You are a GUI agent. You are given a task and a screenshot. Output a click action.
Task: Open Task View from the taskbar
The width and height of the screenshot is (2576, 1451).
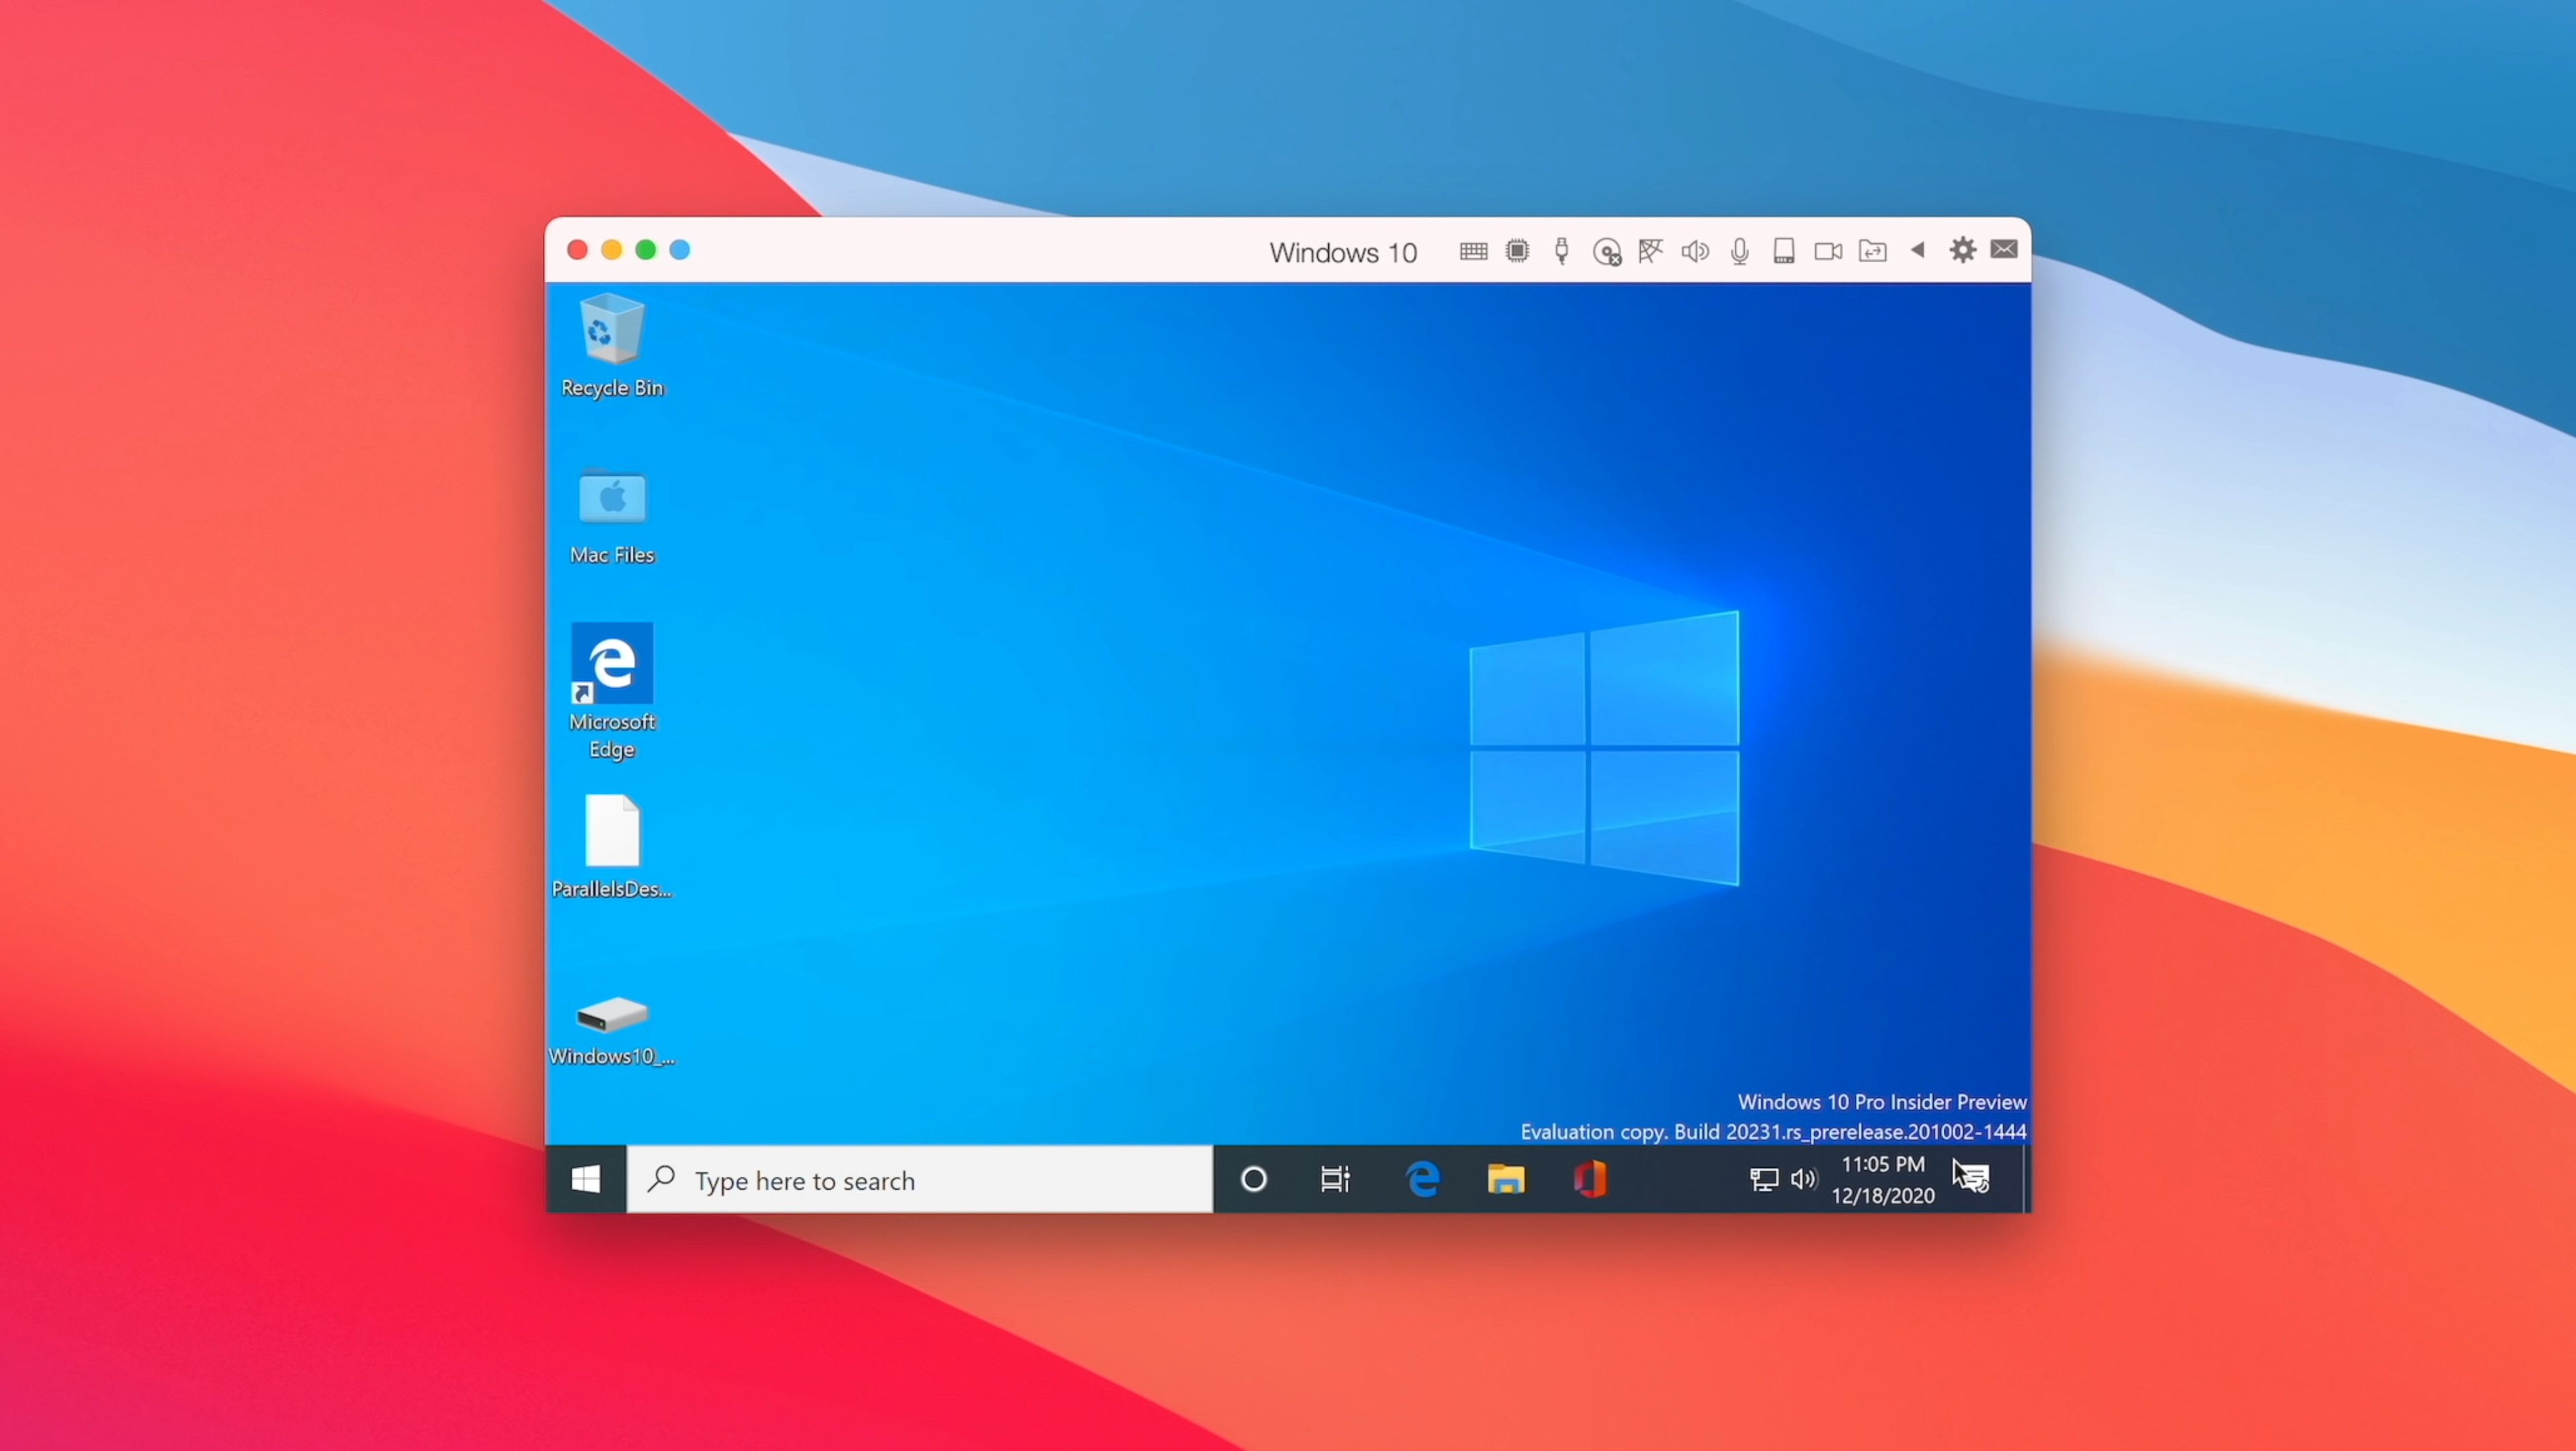[1335, 1180]
